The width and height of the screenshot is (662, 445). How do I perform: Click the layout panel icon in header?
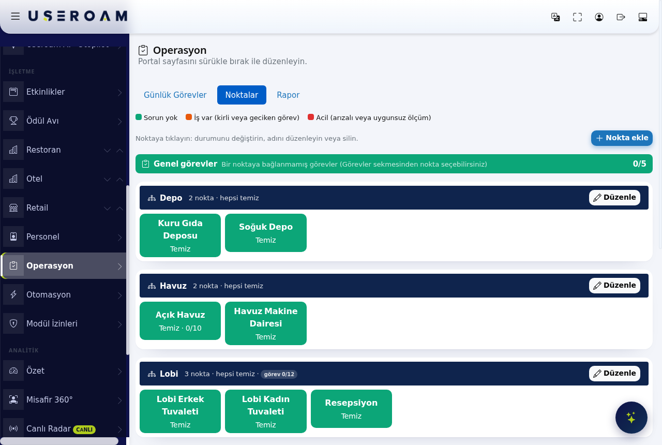643,17
